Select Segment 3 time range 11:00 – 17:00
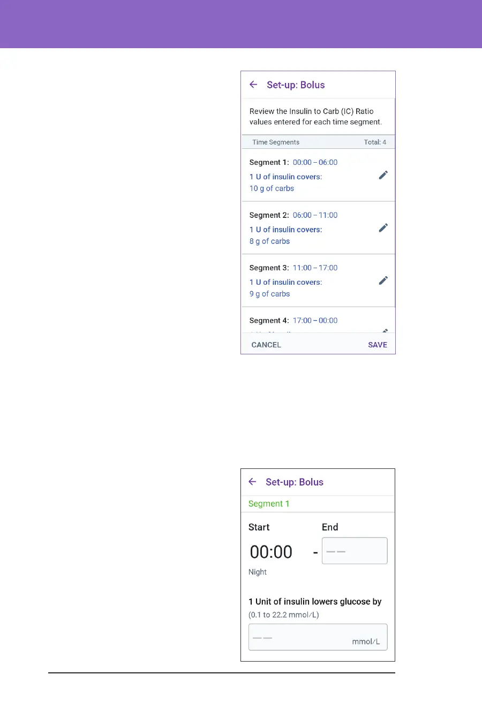Viewport: 482px width, 713px height. pos(315,268)
